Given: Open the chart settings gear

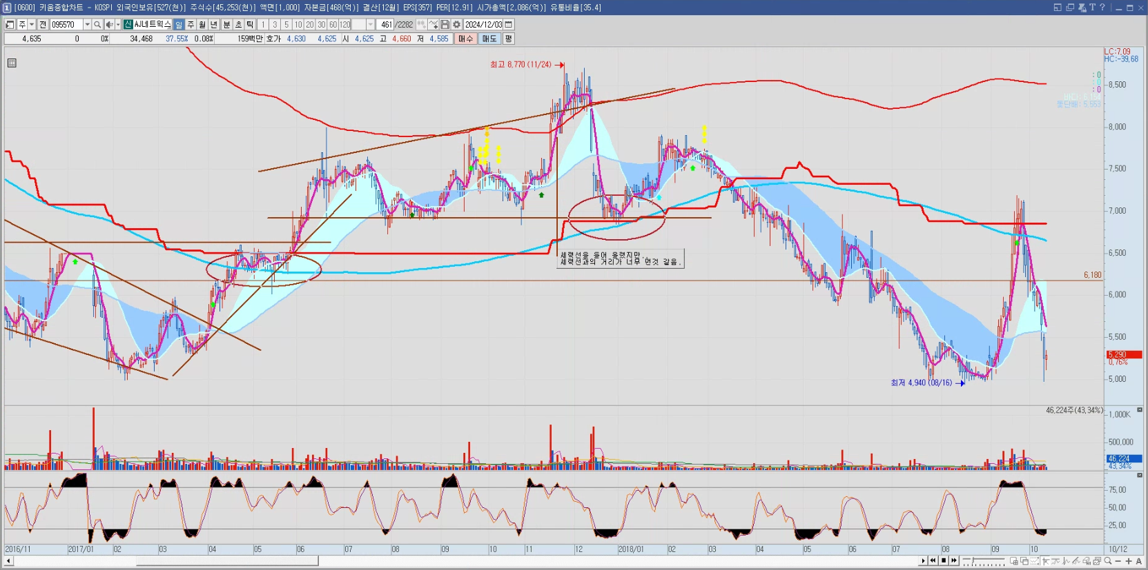Looking at the screenshot, I should point(456,24).
